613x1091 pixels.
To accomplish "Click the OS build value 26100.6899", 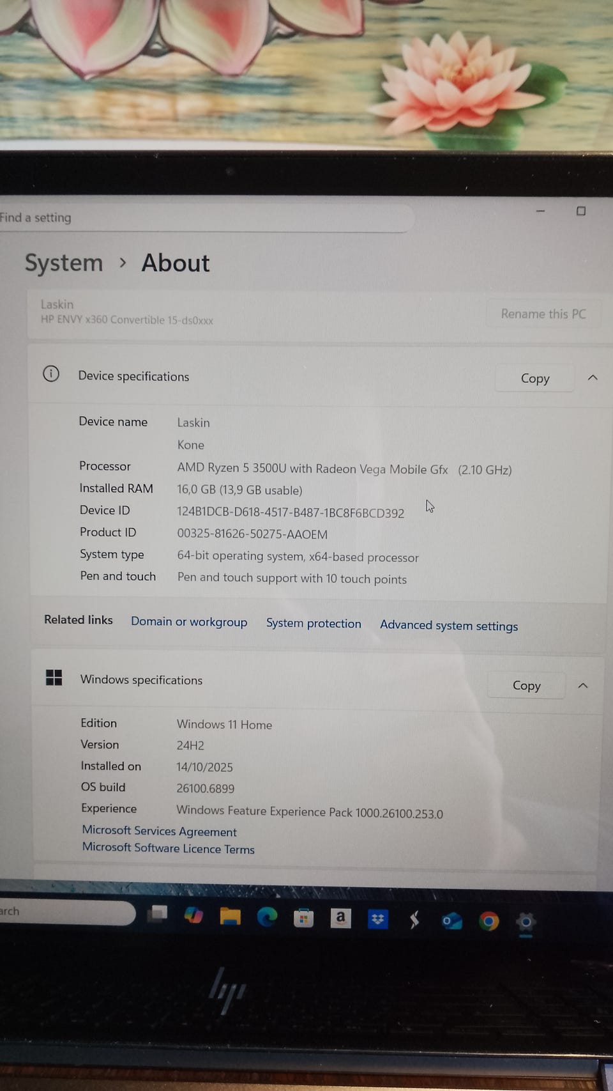I will tap(205, 789).
